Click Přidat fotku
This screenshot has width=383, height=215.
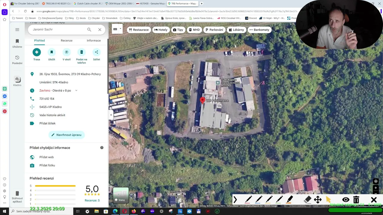[x=47, y=165]
